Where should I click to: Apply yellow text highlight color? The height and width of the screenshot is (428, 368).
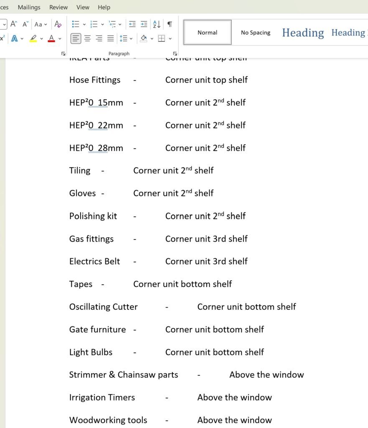(x=33, y=38)
